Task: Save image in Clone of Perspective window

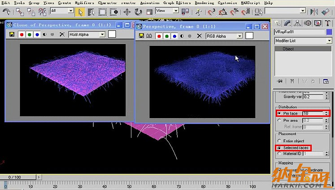Action: click(12, 34)
